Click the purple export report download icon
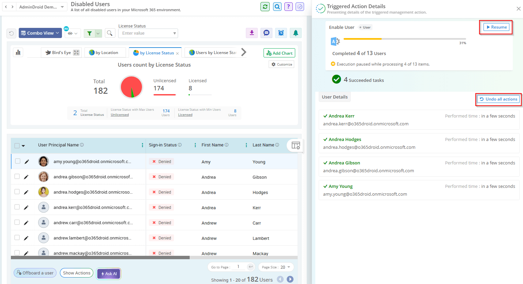This screenshot has width=523, height=284. [252, 33]
